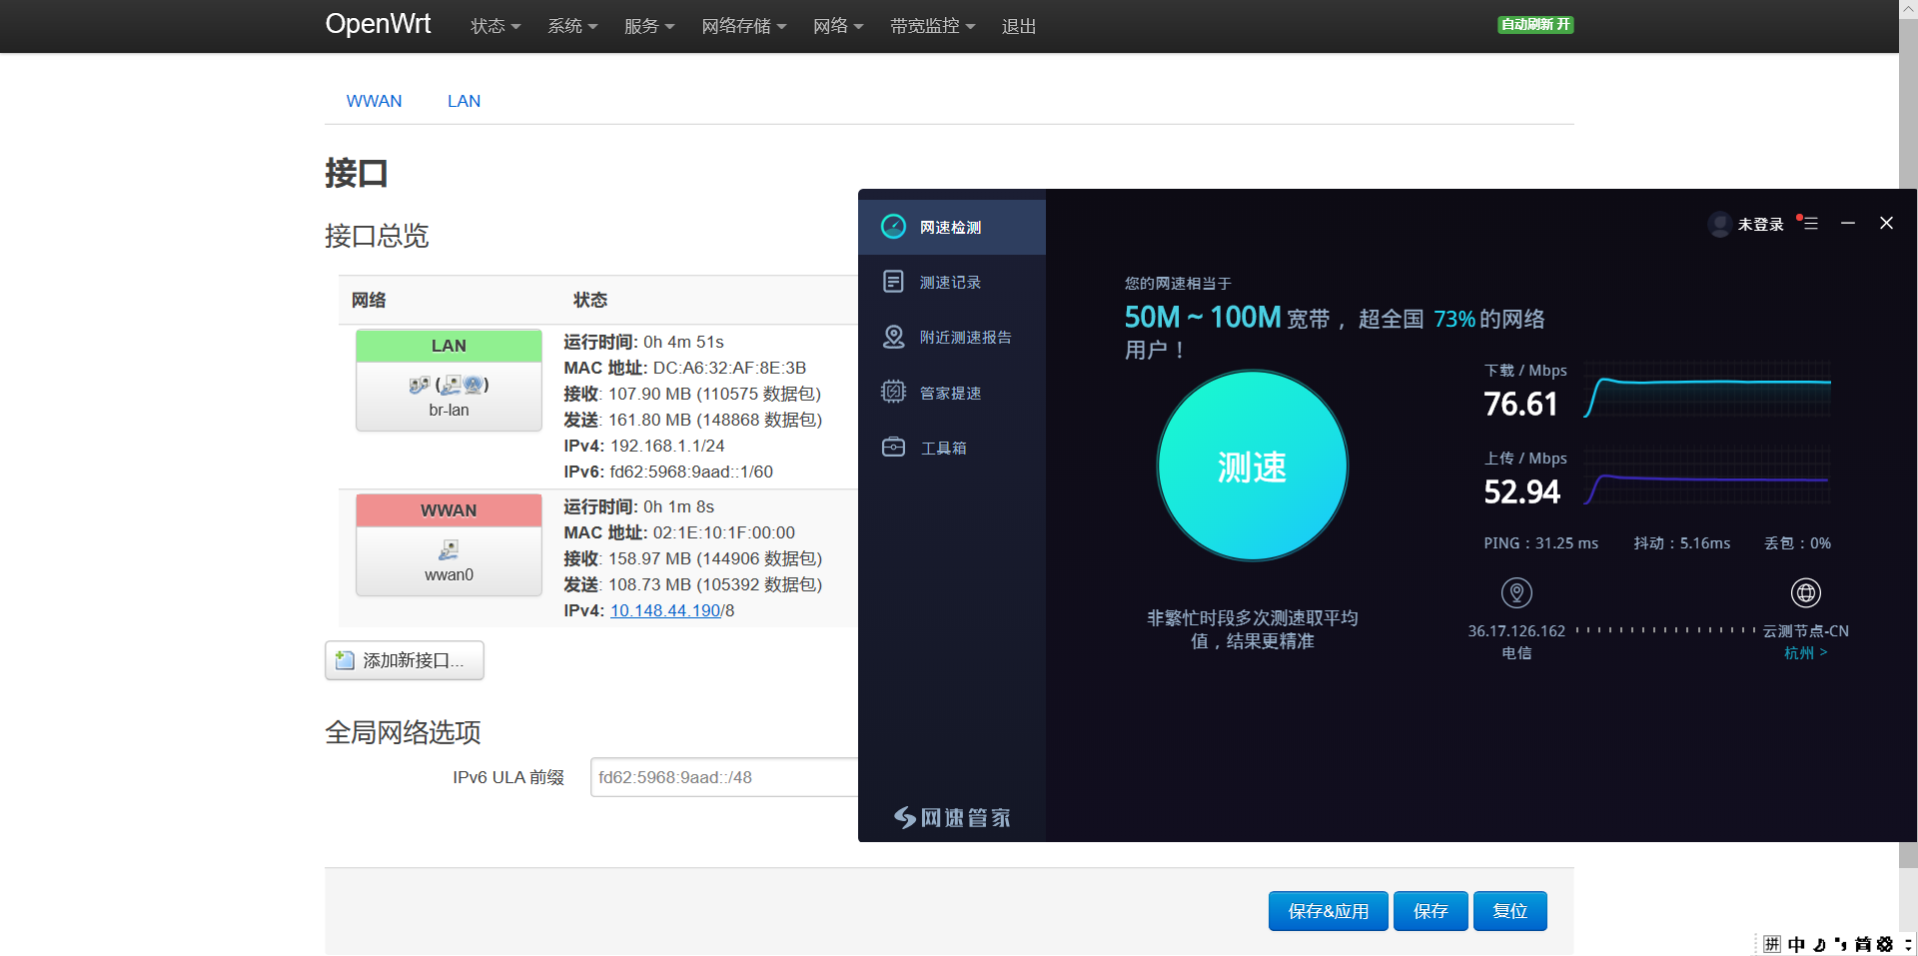Open 管家提速 chip icon

893,392
